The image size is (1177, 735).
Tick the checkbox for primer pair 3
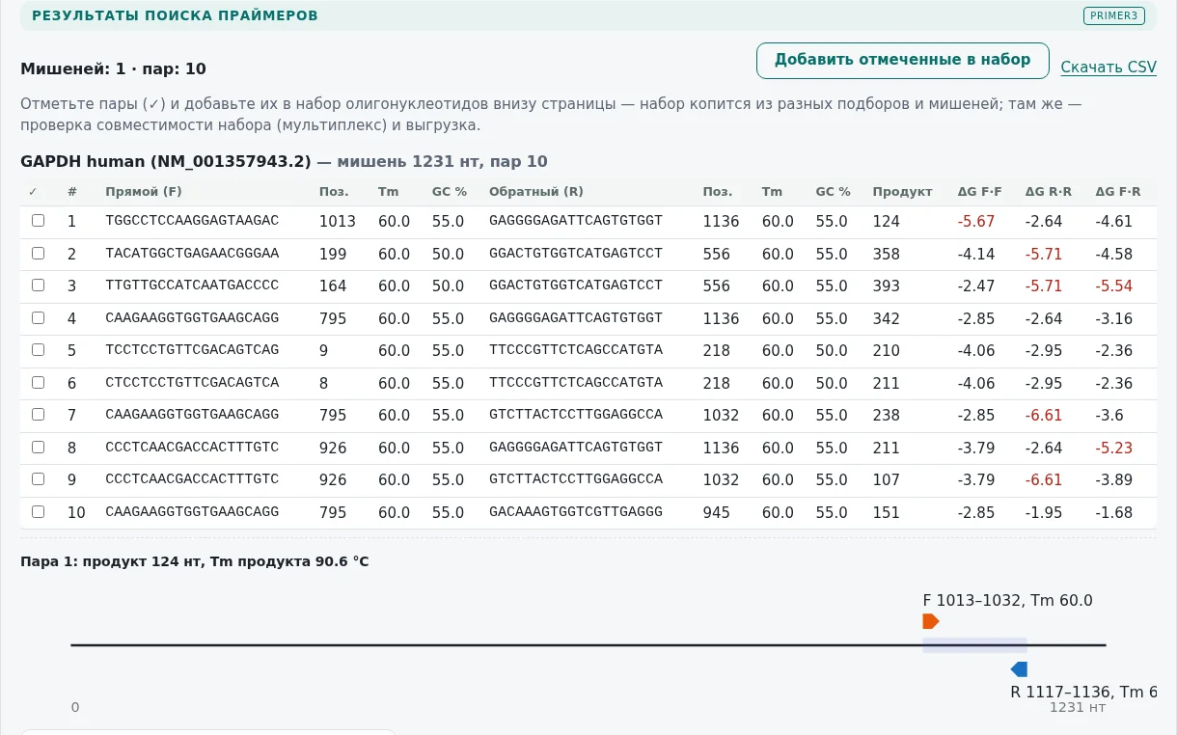pos(38,286)
